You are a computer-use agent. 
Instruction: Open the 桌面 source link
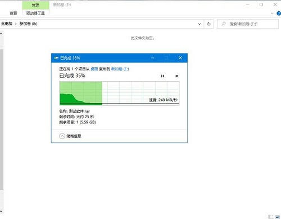click(x=94, y=69)
